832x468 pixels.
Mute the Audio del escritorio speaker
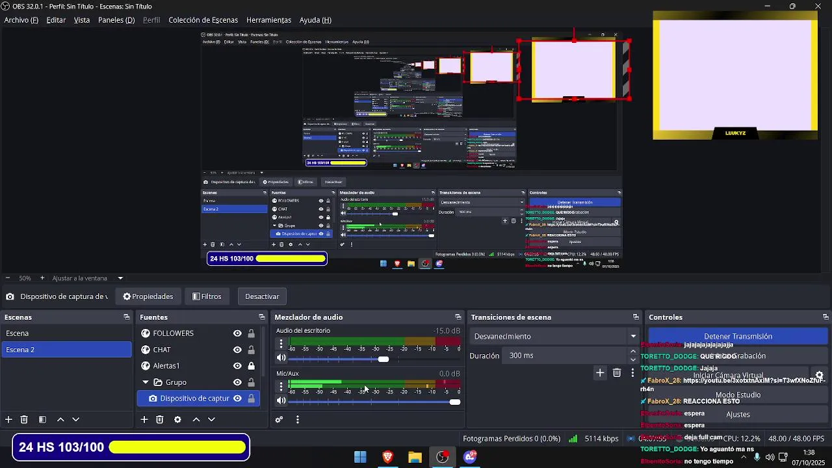coord(281,358)
